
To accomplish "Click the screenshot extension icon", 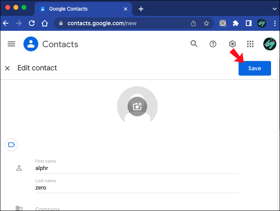I will pos(223,23).
